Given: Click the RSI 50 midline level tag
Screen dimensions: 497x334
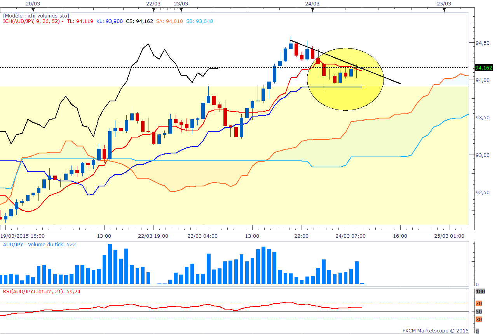Looking at the screenshot, I should click(479, 311).
